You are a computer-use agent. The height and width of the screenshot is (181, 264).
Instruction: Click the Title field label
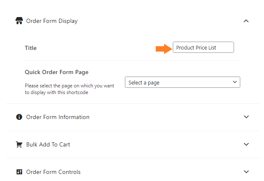coord(31,48)
